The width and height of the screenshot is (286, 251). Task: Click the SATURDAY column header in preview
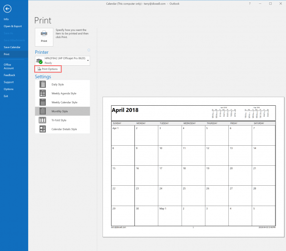(x=259, y=123)
